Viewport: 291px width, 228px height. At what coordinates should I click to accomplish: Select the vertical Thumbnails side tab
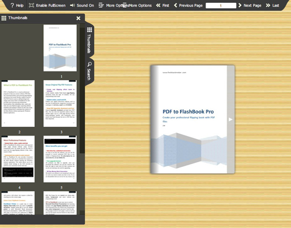click(x=90, y=41)
